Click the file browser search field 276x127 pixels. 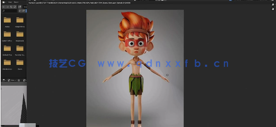[10, 11]
